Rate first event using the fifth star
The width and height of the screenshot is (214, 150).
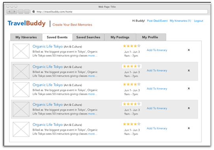pyautogui.click(x=139, y=46)
